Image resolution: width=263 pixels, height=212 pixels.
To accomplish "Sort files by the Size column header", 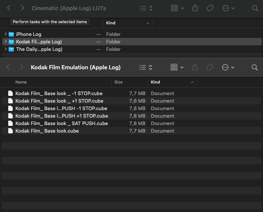I will tap(119, 82).
